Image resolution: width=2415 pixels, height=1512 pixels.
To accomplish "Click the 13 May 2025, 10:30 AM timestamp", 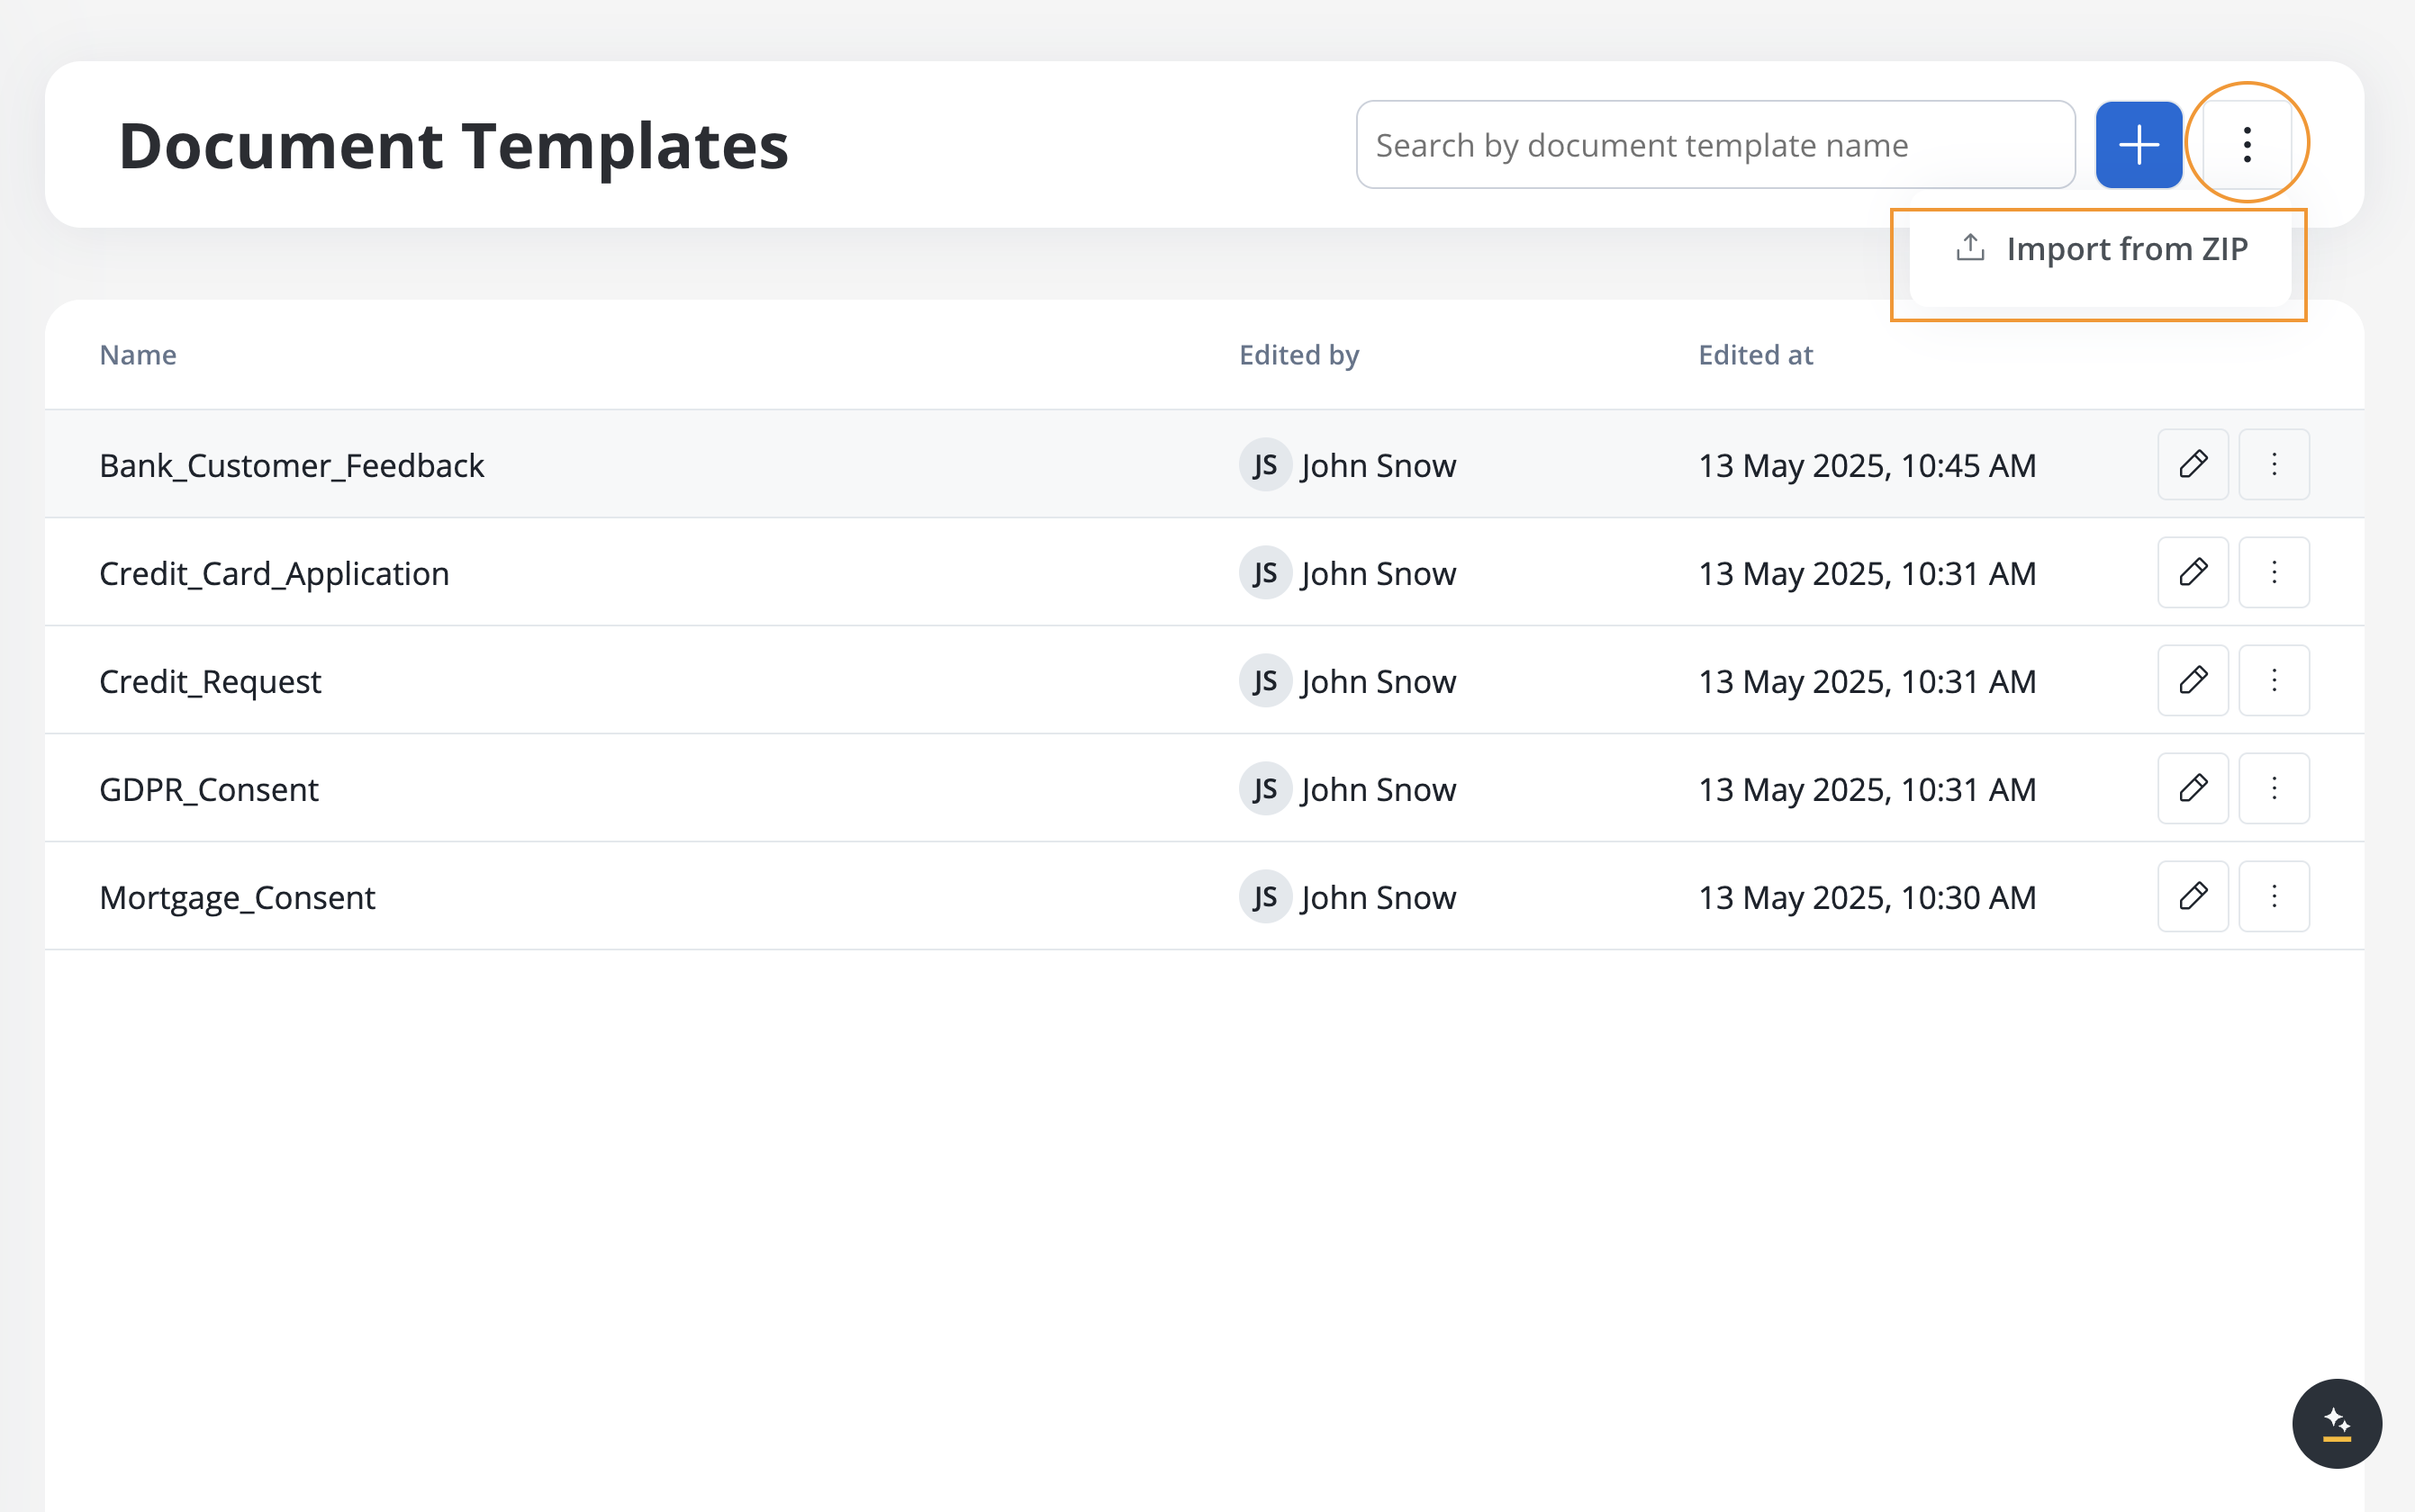I will point(1867,898).
